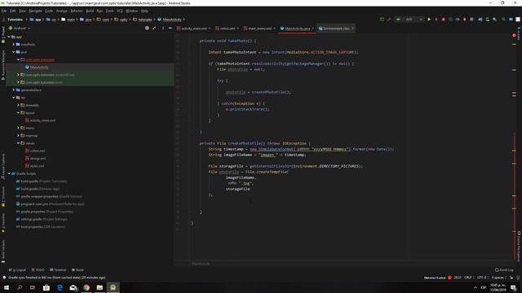Open Project panel settings gear icon
Image resolution: width=522 pixels, height=293 pixels.
(x=163, y=28)
